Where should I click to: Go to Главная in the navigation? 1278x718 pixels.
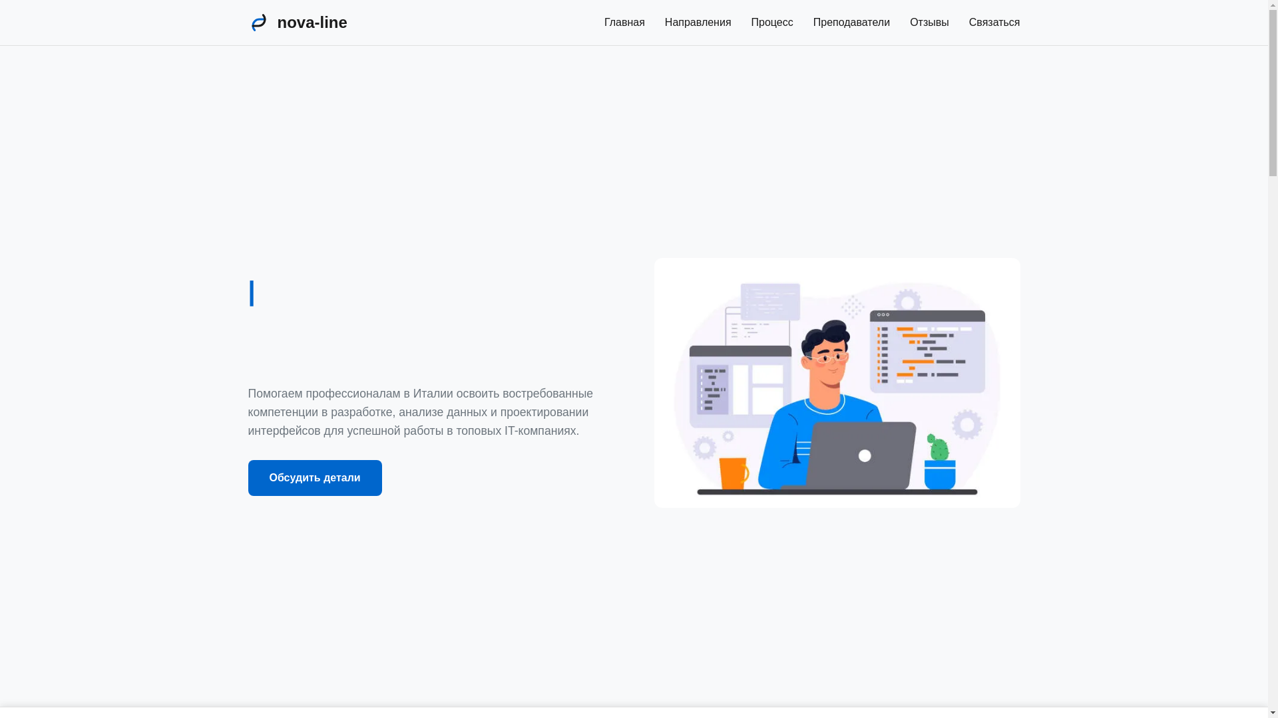tap(624, 23)
